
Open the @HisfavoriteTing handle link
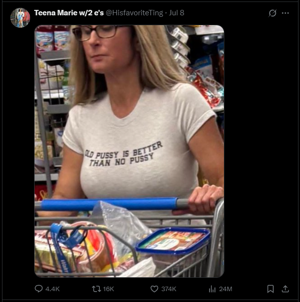point(134,13)
